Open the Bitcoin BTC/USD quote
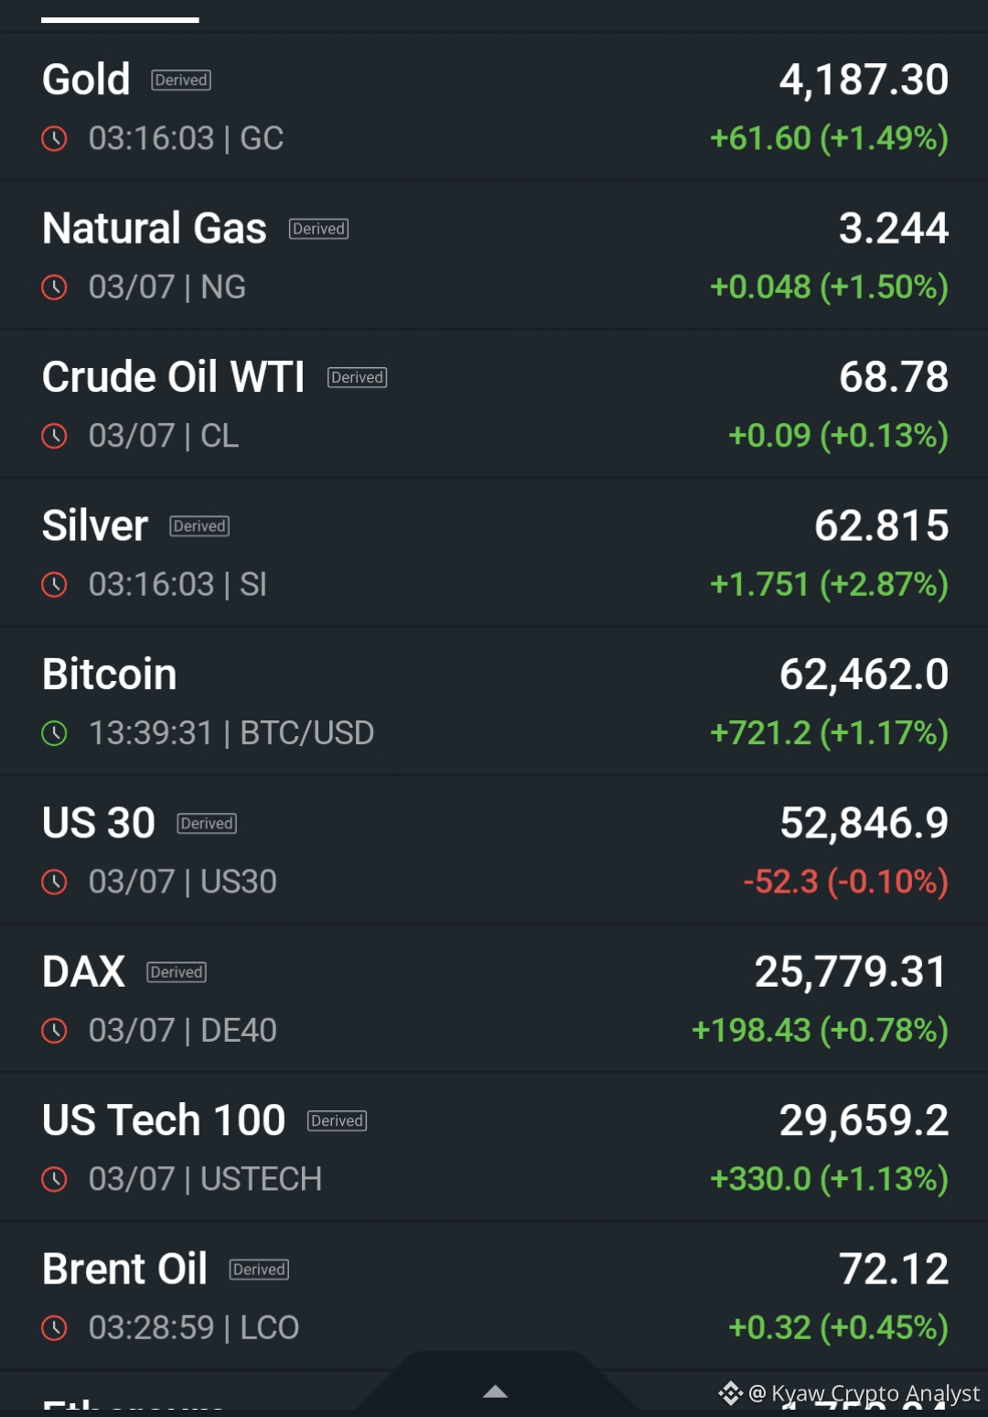This screenshot has height=1417, width=988. (494, 702)
